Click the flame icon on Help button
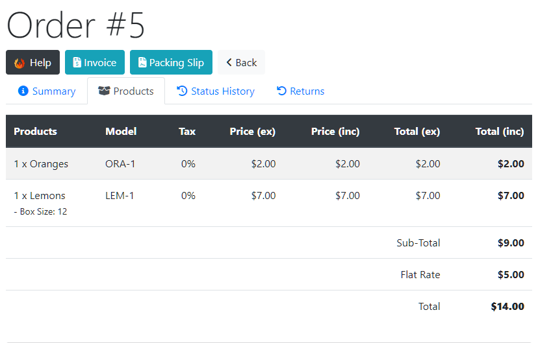 click(19, 63)
